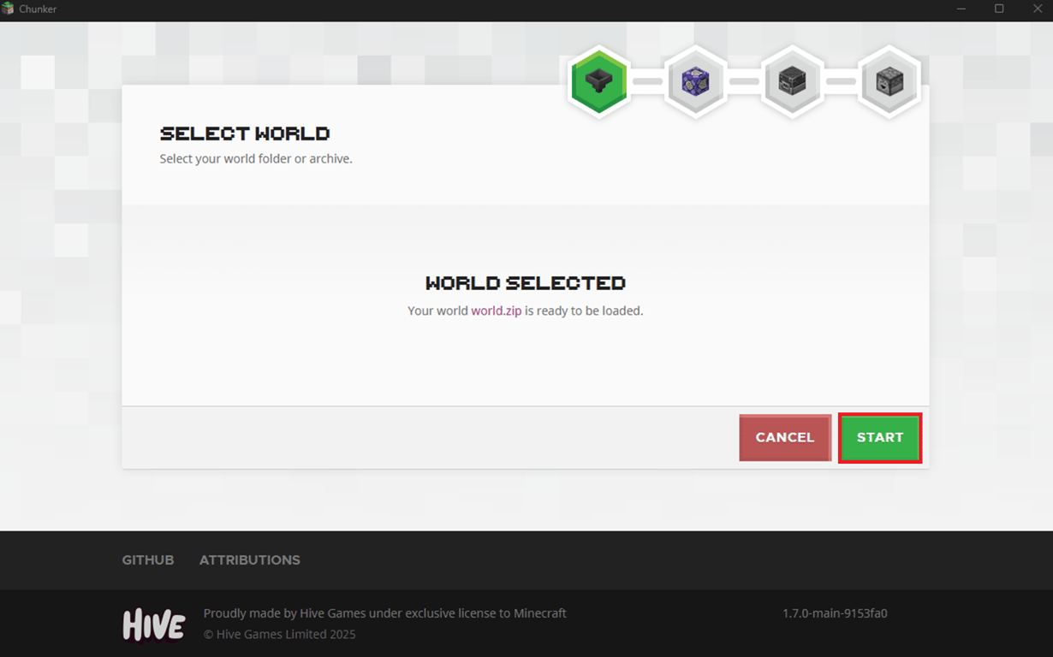1053x657 pixels.
Task: View the ATTRIBUTIONS page
Action: coord(249,559)
